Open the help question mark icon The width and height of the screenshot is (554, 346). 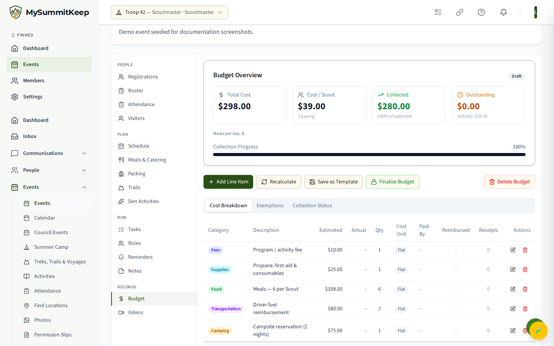[x=481, y=12]
